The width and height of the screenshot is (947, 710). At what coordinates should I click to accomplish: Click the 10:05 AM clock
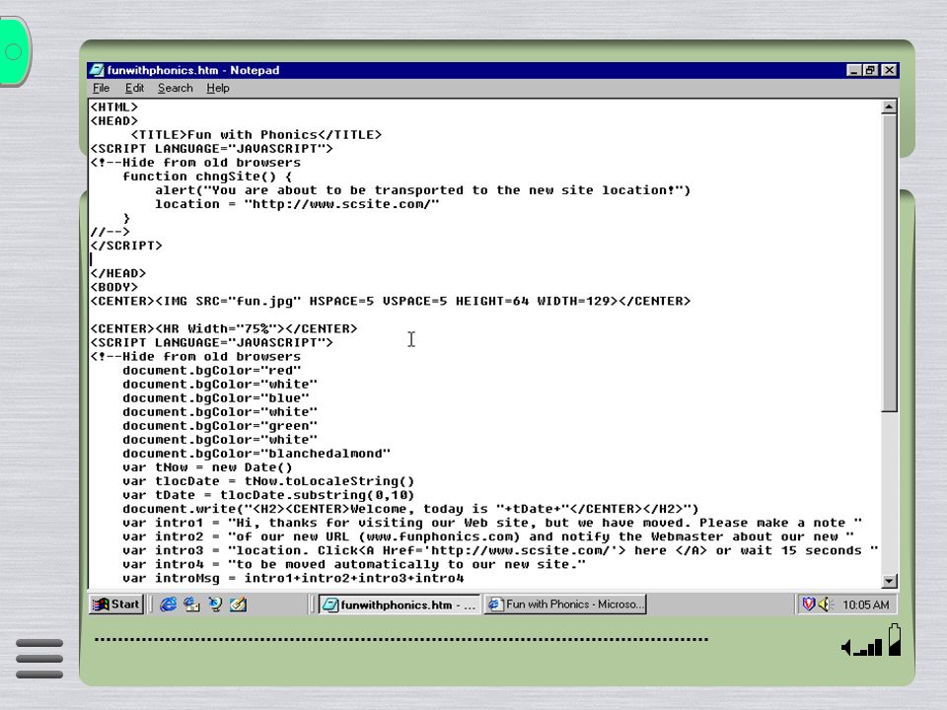(865, 604)
